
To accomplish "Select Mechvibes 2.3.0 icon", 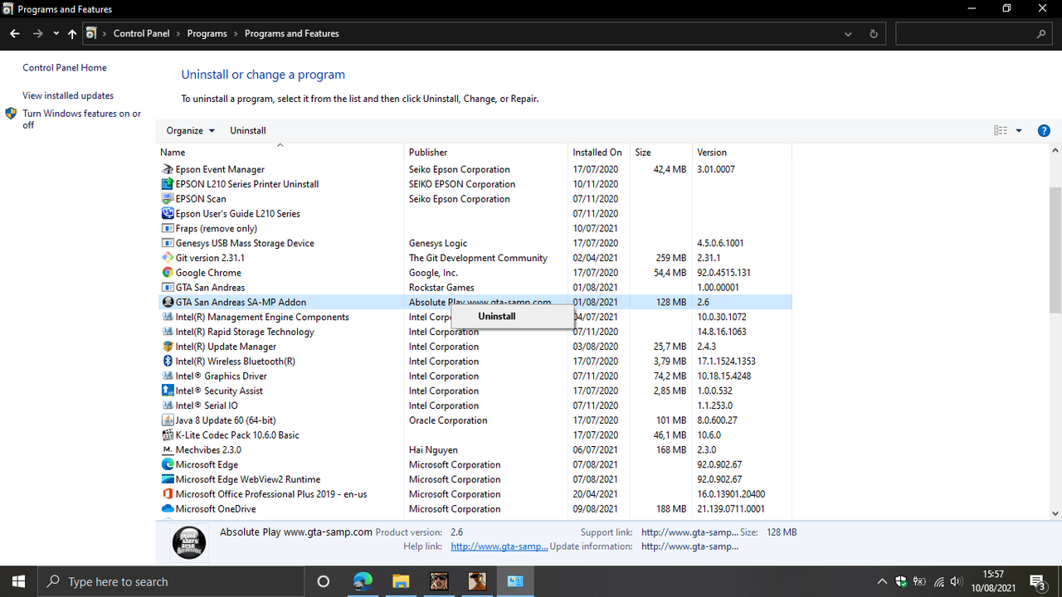I will coord(168,450).
